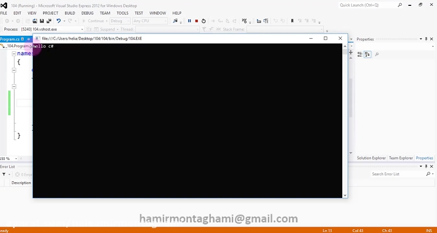Image resolution: width=437 pixels, height=233 pixels.
Task: Click the console window's scroll up arrow
Action: point(345,46)
